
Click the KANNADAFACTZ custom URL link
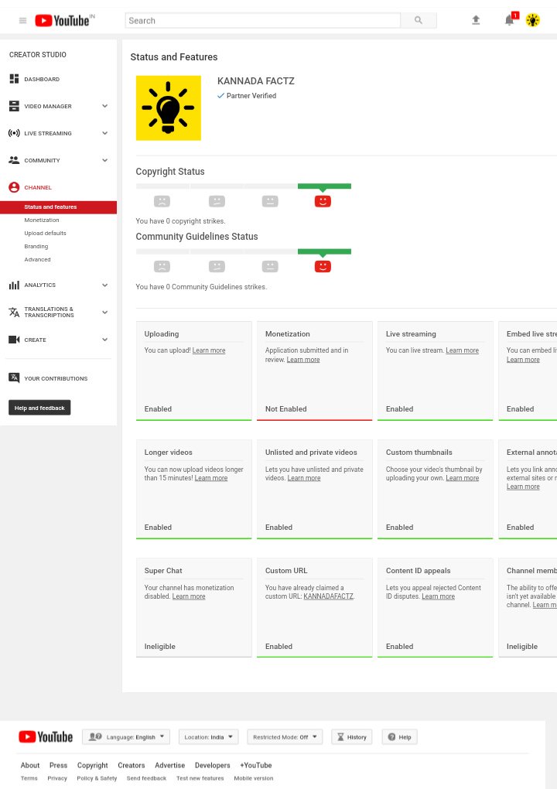pyautogui.click(x=329, y=596)
